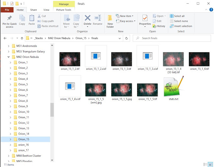Open recent locations dropdown arrow
Screen dimensions: 214x167
click(17, 38)
